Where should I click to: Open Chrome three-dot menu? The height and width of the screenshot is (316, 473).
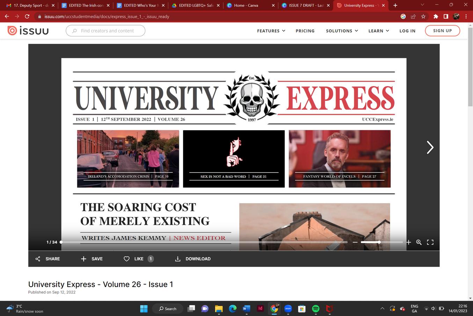click(x=466, y=16)
